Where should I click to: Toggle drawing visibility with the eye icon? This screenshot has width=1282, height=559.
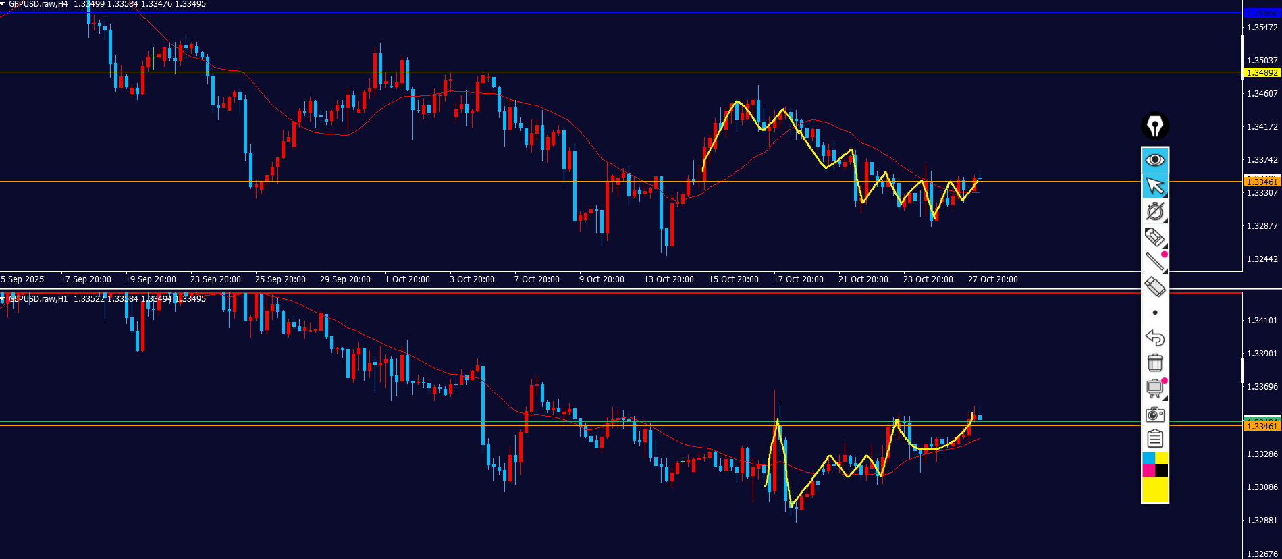[x=1154, y=160]
